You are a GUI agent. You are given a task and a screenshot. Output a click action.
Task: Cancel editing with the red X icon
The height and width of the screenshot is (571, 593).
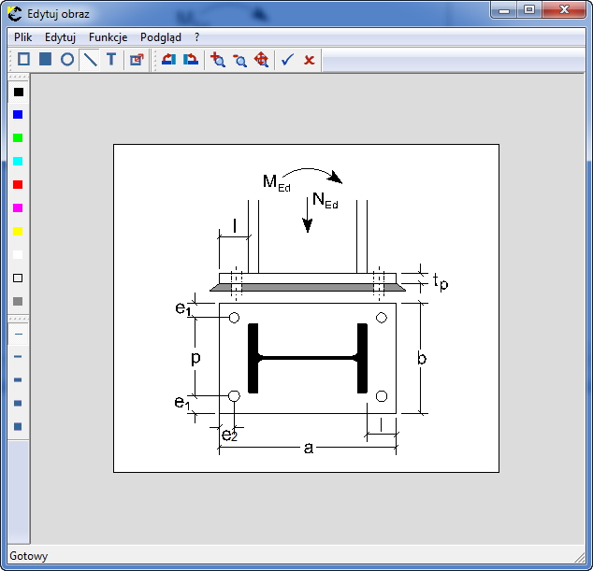(x=309, y=59)
